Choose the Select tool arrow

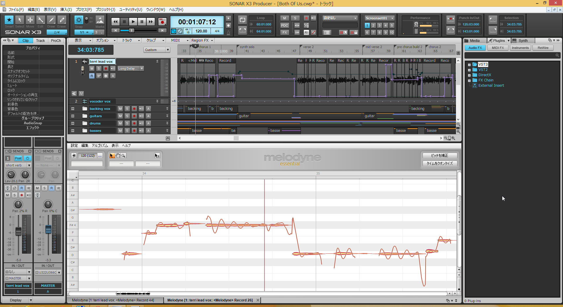click(20, 20)
